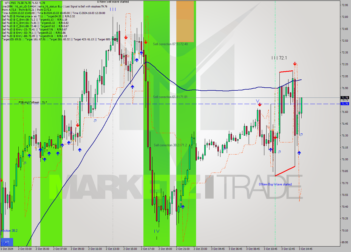Click the 72.20 price axis value
Viewport: 351px width, 252px height.
point(345,64)
